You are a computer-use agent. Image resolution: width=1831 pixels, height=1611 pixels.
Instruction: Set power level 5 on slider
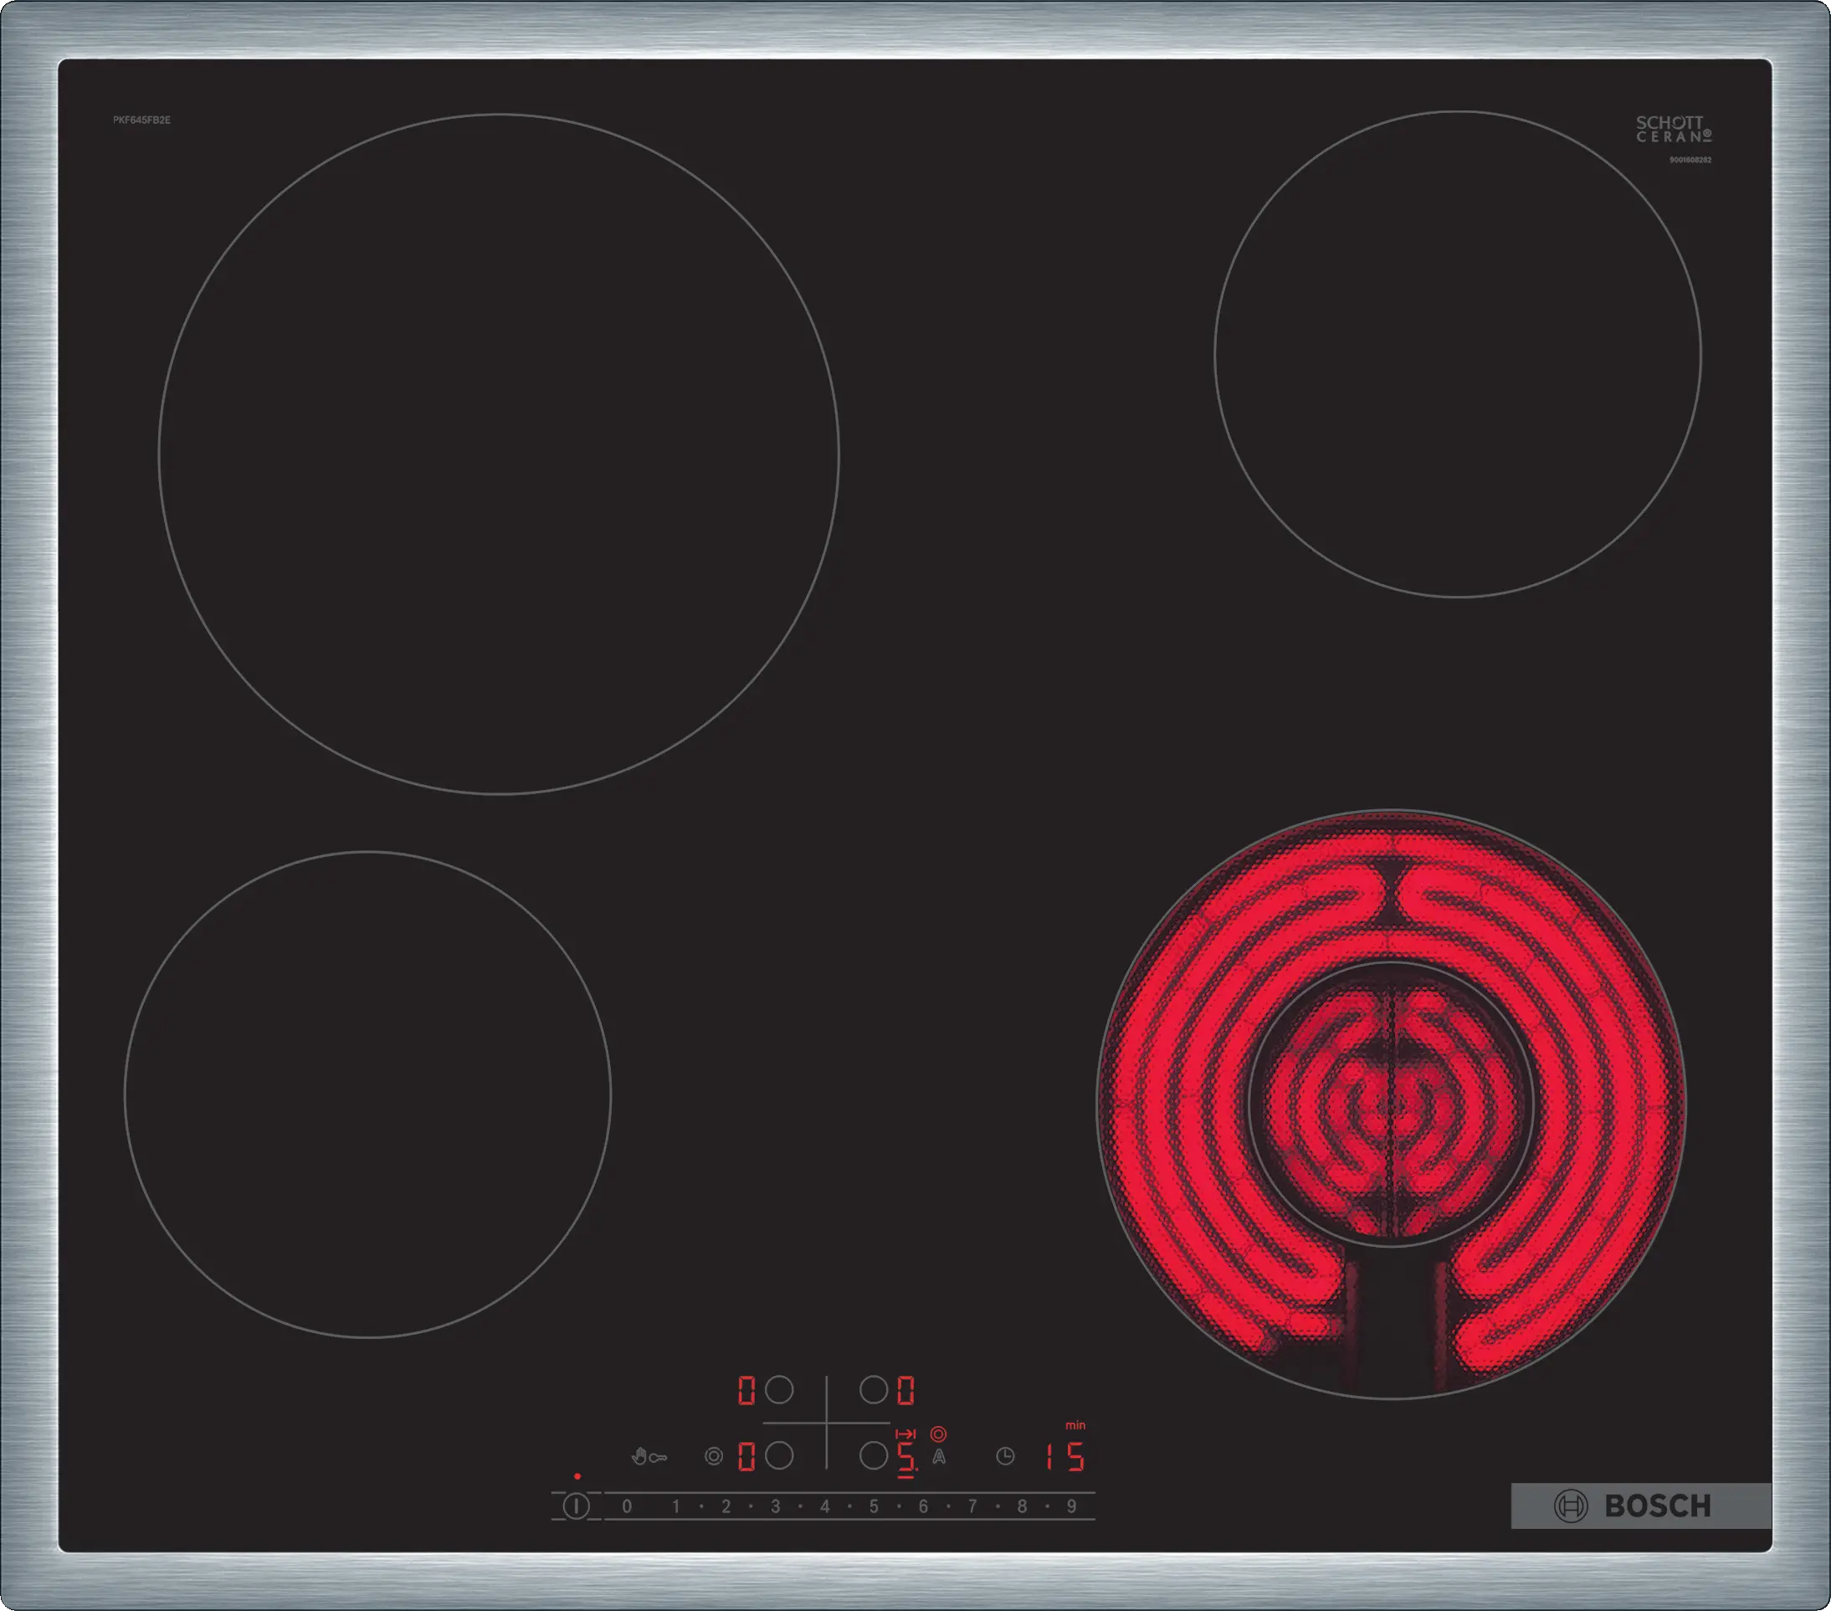click(x=874, y=1507)
